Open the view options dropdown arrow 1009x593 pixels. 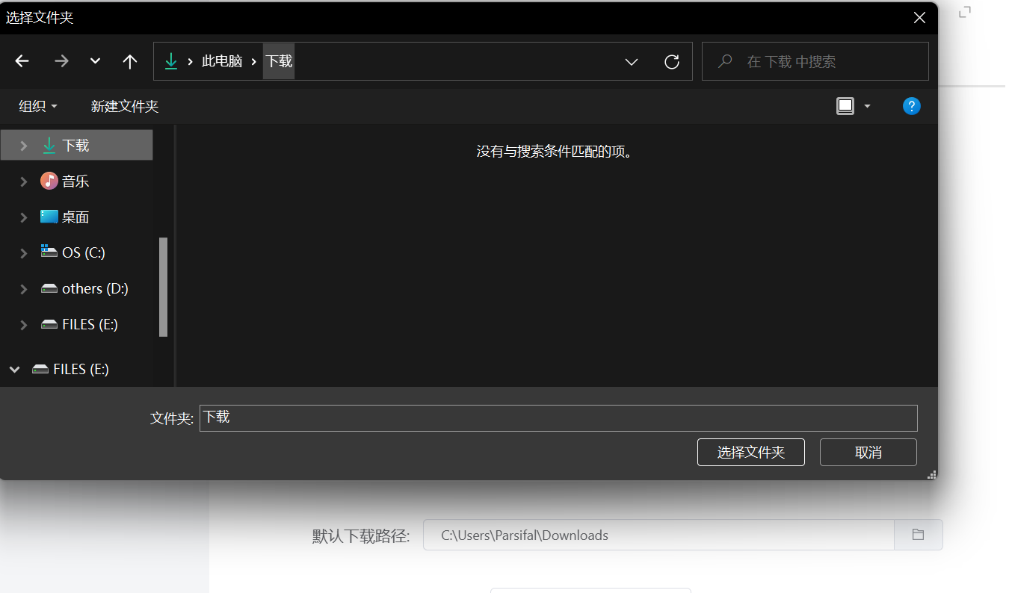pyautogui.click(x=867, y=105)
